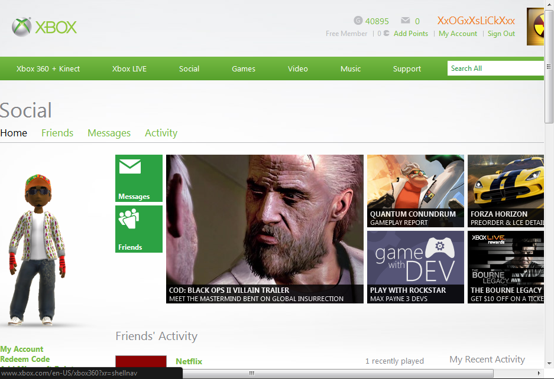554x379 pixels.
Task: Open the Xbox 360 + Kinect menu
Action: (x=48, y=69)
